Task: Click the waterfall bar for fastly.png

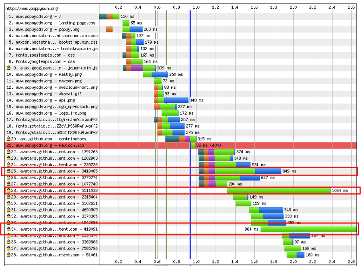Action: (156, 75)
